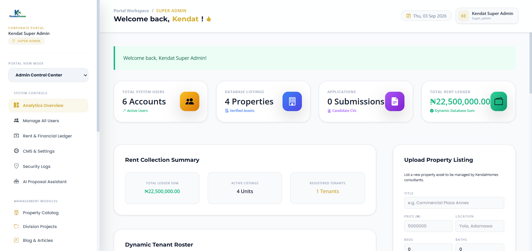Viewport: 532px width, 251px height.
Task: Open Analytics Overview menu item
Action: pyautogui.click(x=48, y=106)
